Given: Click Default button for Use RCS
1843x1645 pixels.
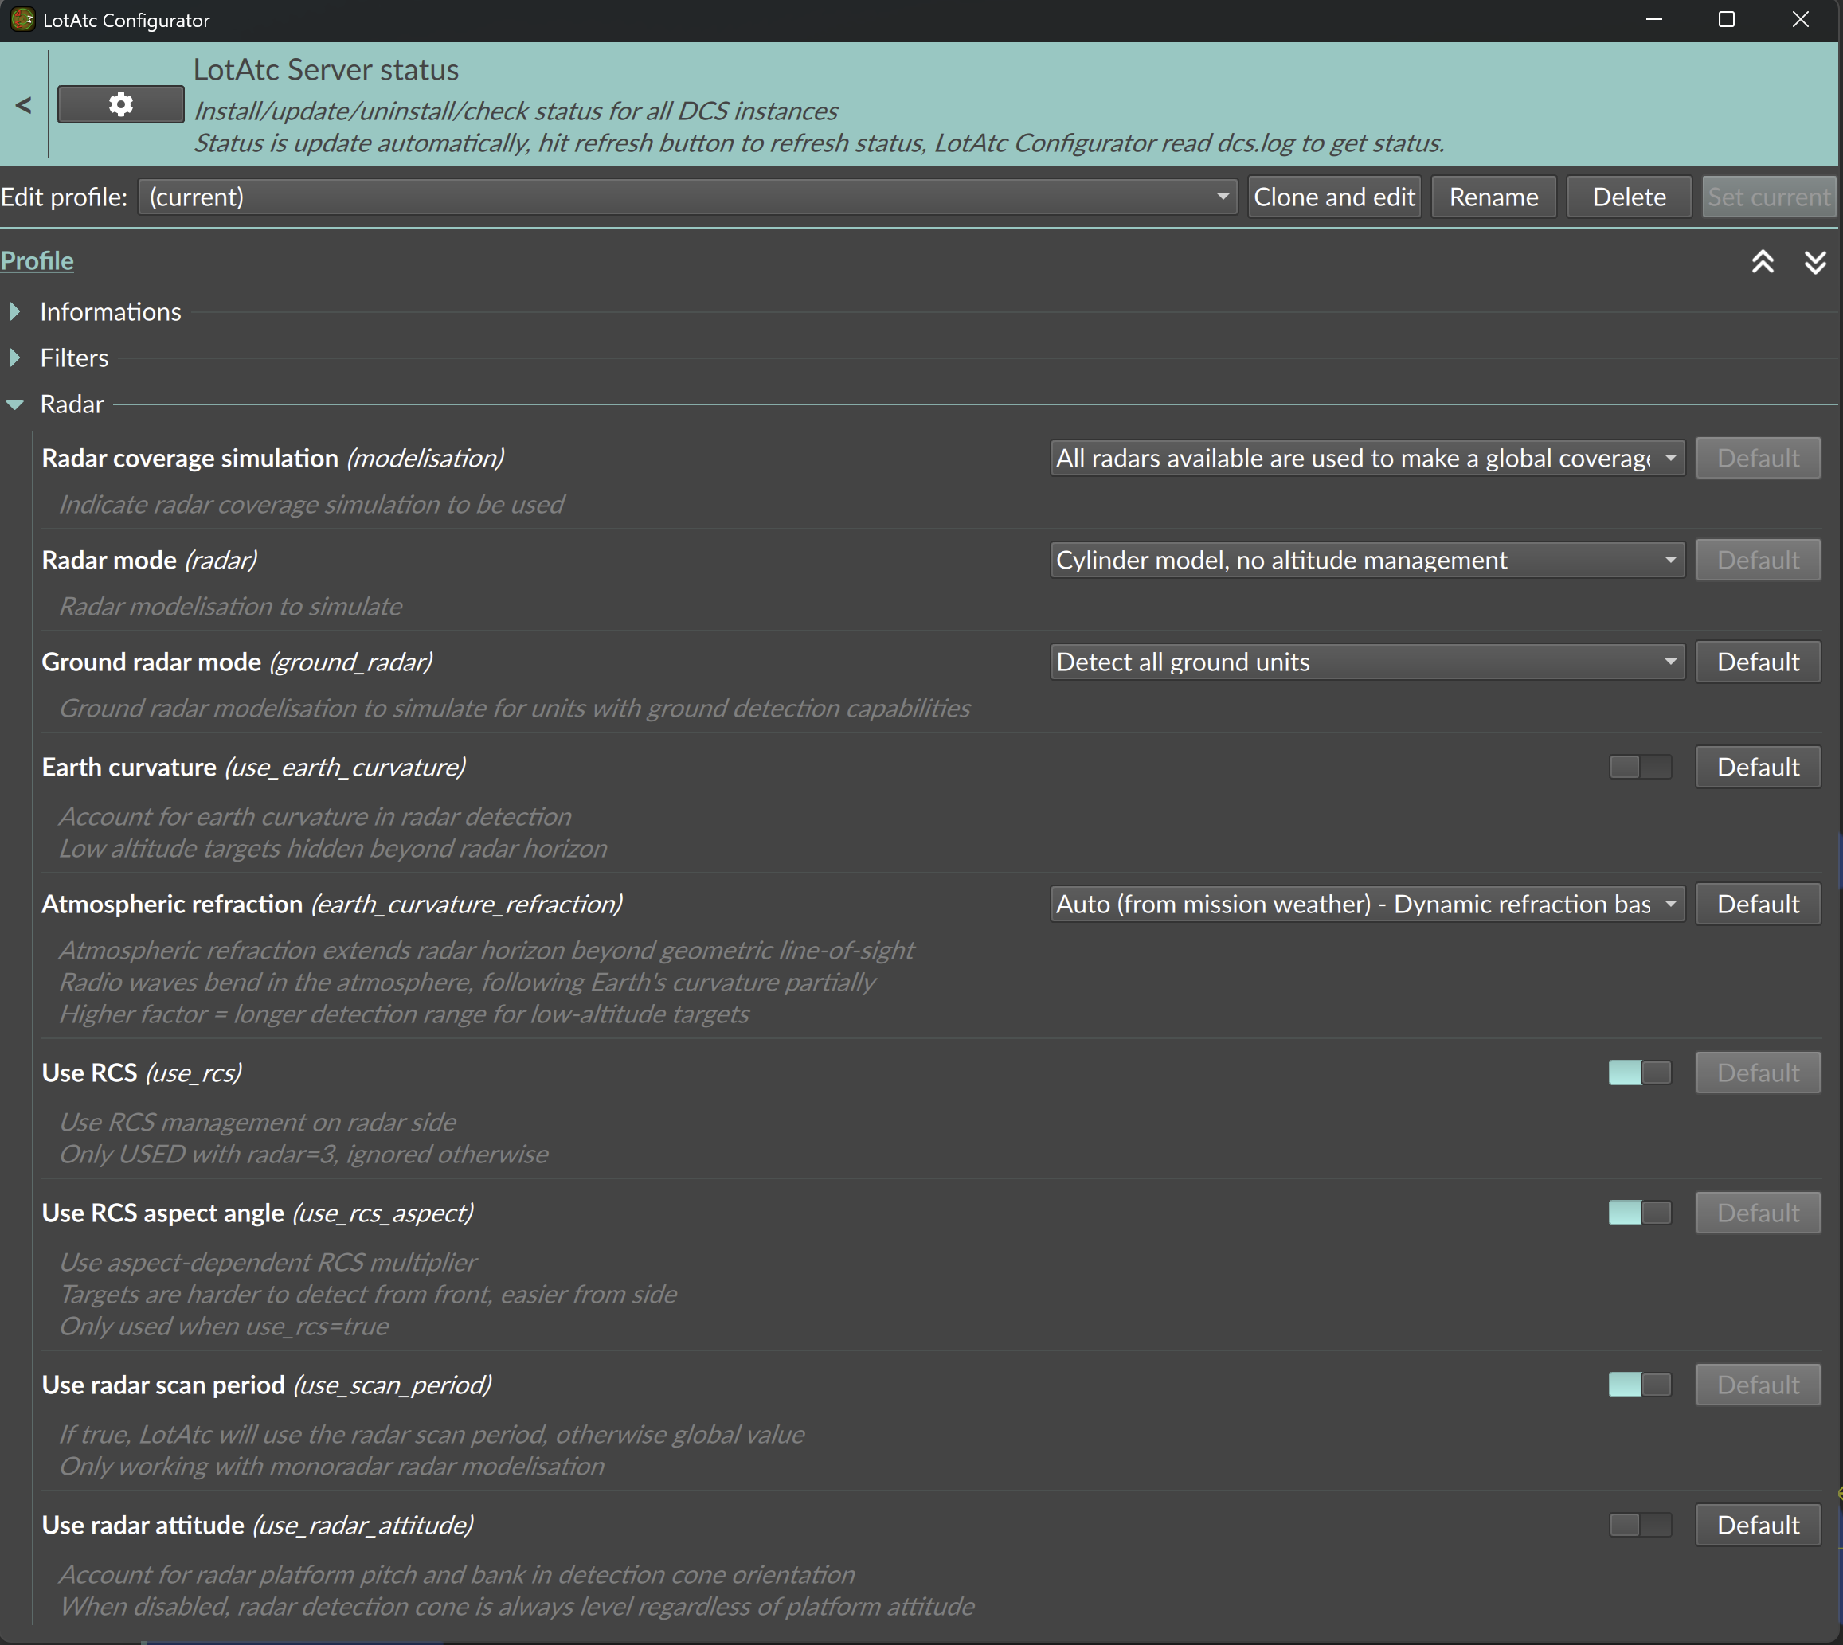Looking at the screenshot, I should 1757,1073.
